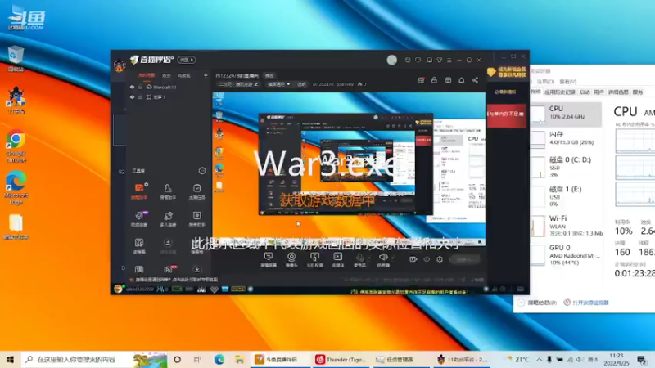Click the diamond icon in the status bar

tap(214, 289)
